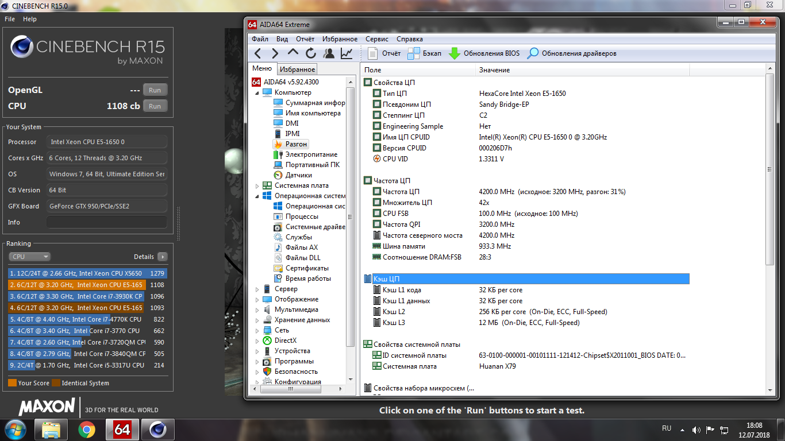Viewport: 785px width, 441px height.
Task: Click Обновления драйверов toolbar button
Action: click(572, 53)
